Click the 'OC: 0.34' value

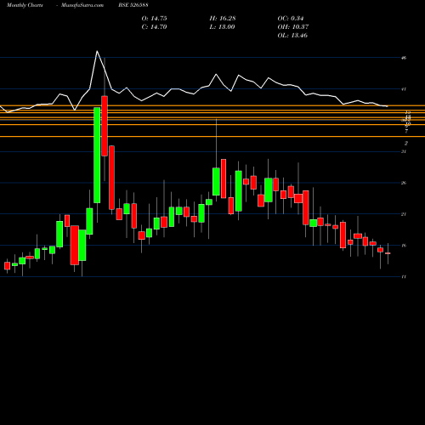tap(291, 19)
